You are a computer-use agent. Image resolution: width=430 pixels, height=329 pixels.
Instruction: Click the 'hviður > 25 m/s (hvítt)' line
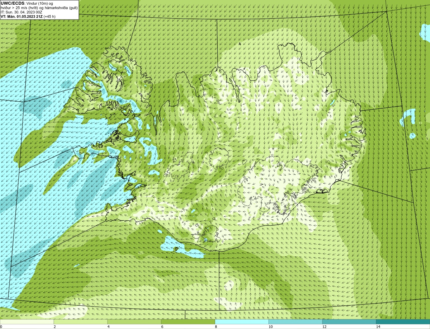39,8
